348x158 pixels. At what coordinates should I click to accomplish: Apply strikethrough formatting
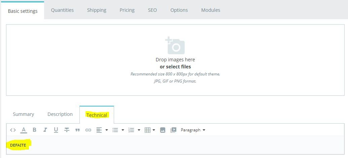coord(67,130)
